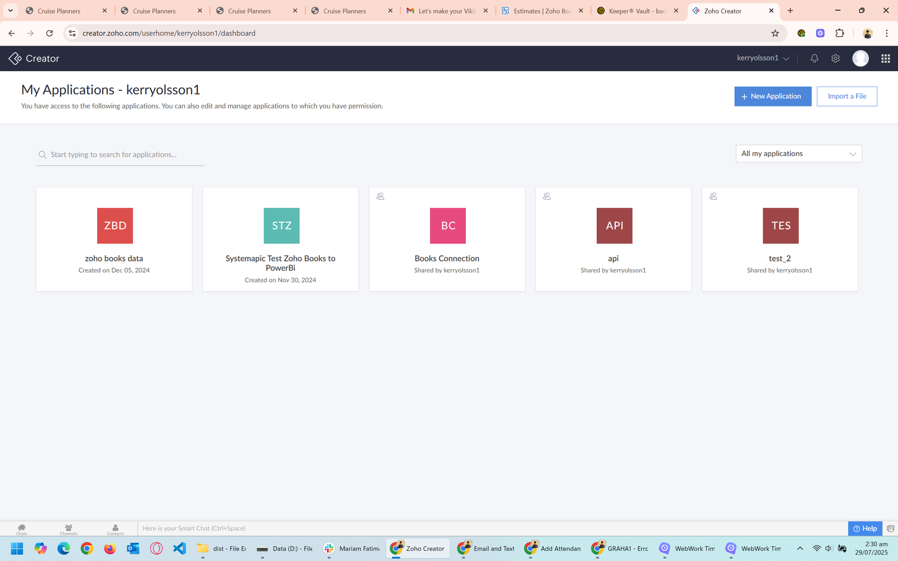The height and width of the screenshot is (561, 898).
Task: Click Import a File button
Action: click(847, 96)
